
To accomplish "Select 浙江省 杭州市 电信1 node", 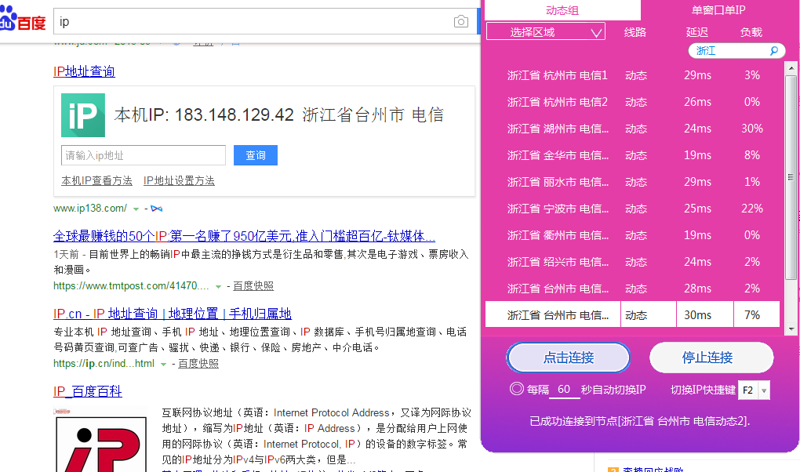I will (x=633, y=75).
